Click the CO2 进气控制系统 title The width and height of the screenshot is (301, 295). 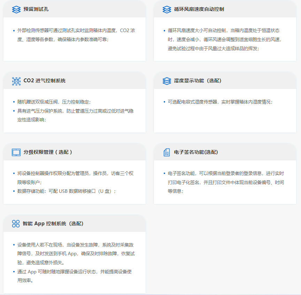[x=44, y=81]
